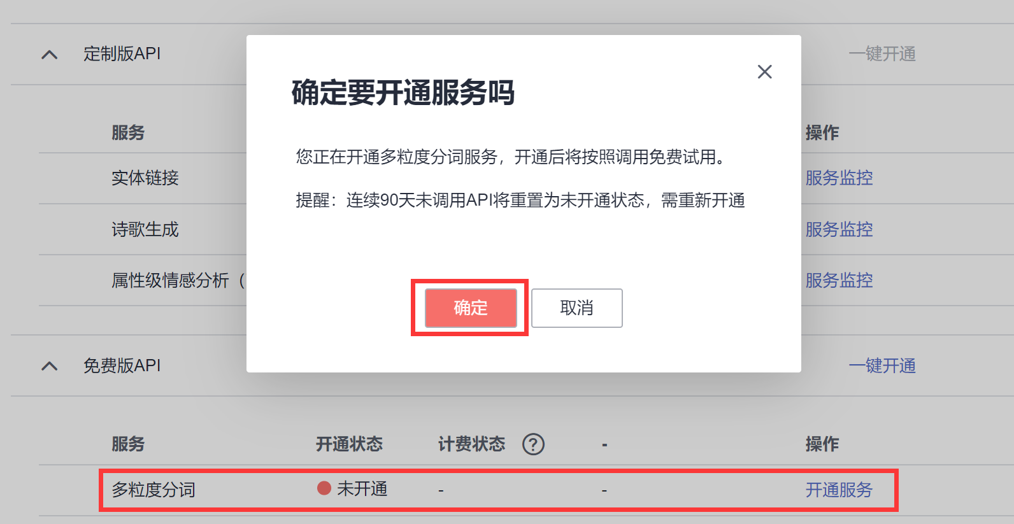Click the 实体链接 service name
Screen dimensions: 1014x524
[145, 178]
